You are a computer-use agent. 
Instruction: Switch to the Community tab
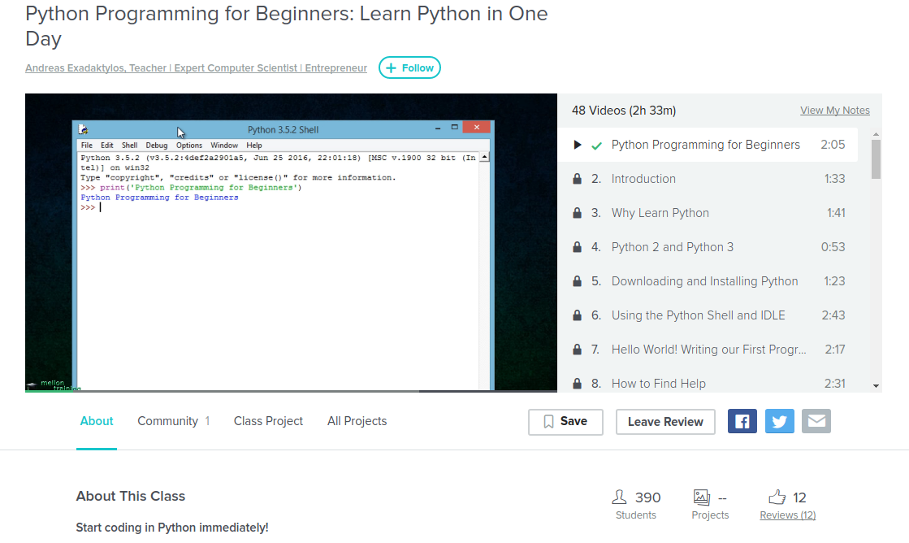click(x=167, y=421)
